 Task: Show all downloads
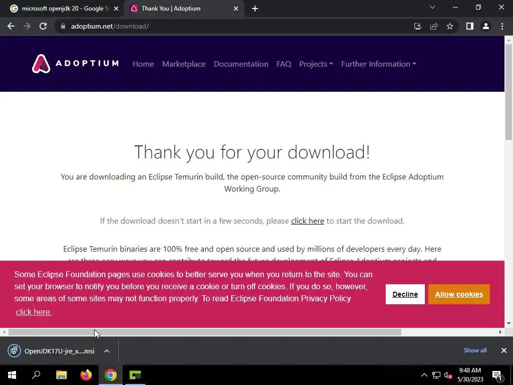pos(475,350)
